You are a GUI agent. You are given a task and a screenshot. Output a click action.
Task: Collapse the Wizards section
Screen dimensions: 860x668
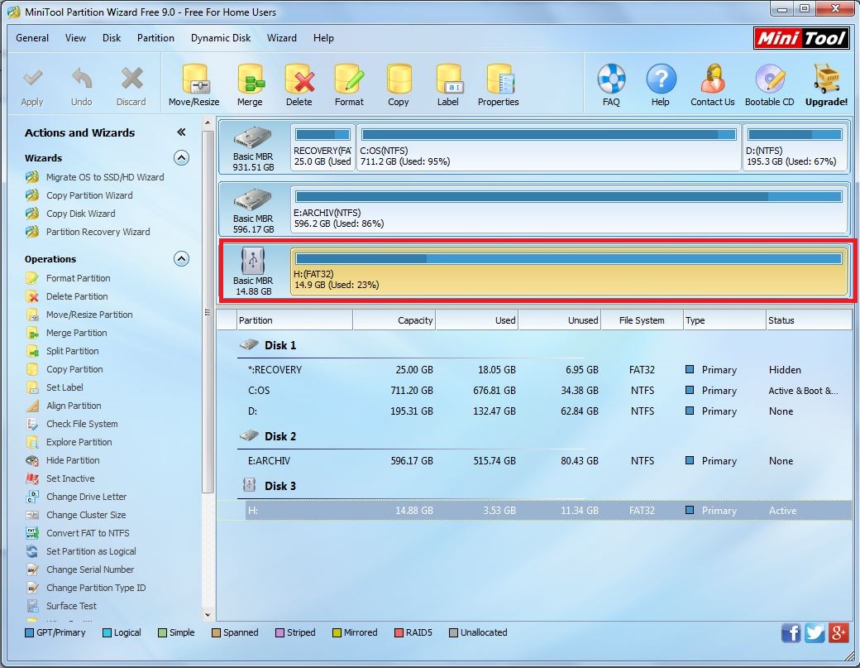pyautogui.click(x=181, y=158)
